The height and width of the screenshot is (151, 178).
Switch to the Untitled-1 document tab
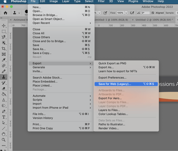[x=111, y=20]
